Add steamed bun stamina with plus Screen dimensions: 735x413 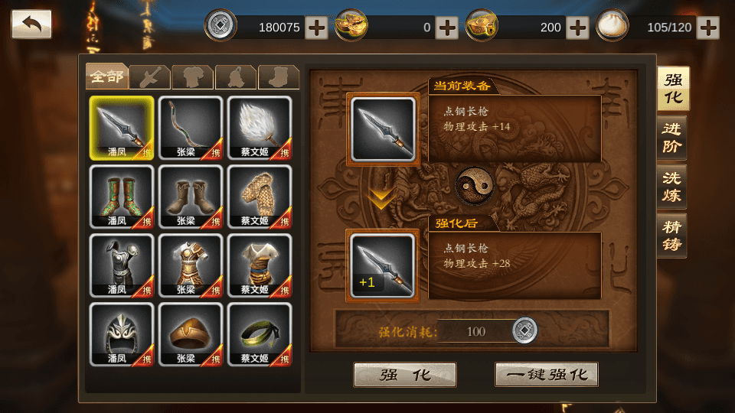[707, 28]
